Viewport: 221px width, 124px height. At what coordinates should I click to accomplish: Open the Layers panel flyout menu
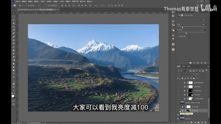pyautogui.click(x=208, y=67)
